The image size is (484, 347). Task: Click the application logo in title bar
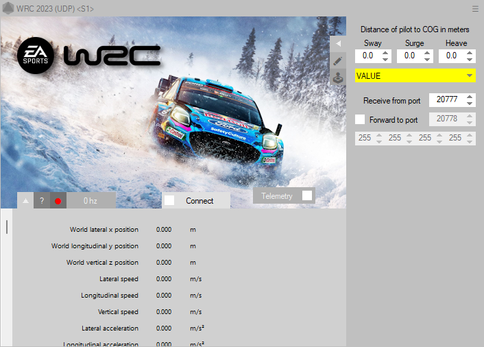coord(8,8)
